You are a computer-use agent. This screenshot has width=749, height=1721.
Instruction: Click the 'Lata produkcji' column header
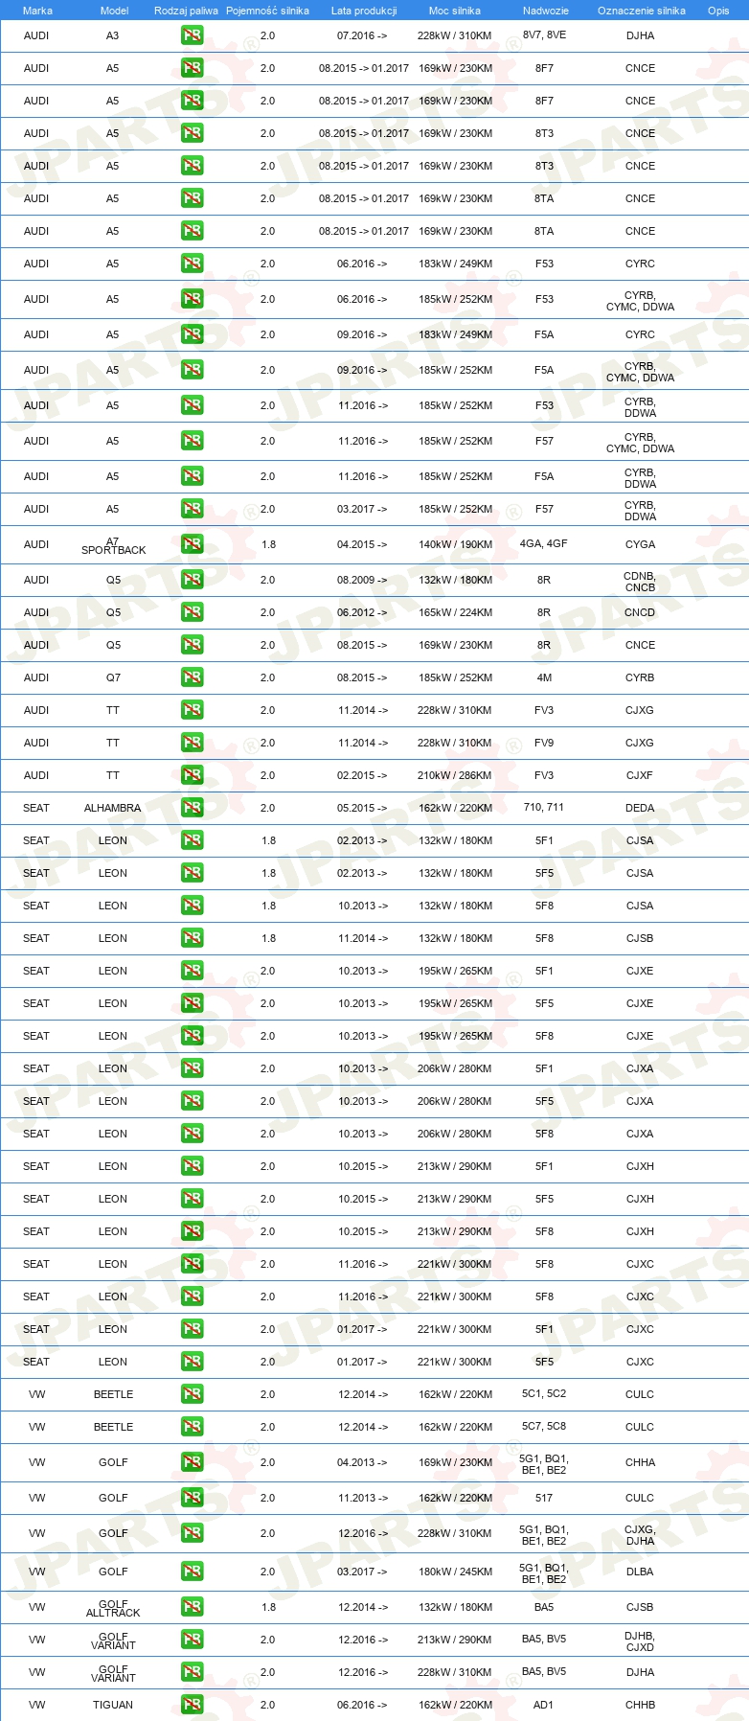(364, 11)
